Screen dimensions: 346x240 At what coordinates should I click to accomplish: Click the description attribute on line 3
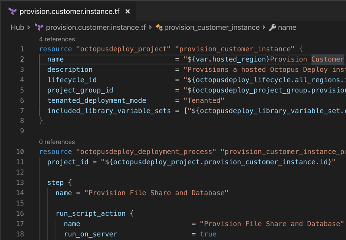tap(70, 69)
